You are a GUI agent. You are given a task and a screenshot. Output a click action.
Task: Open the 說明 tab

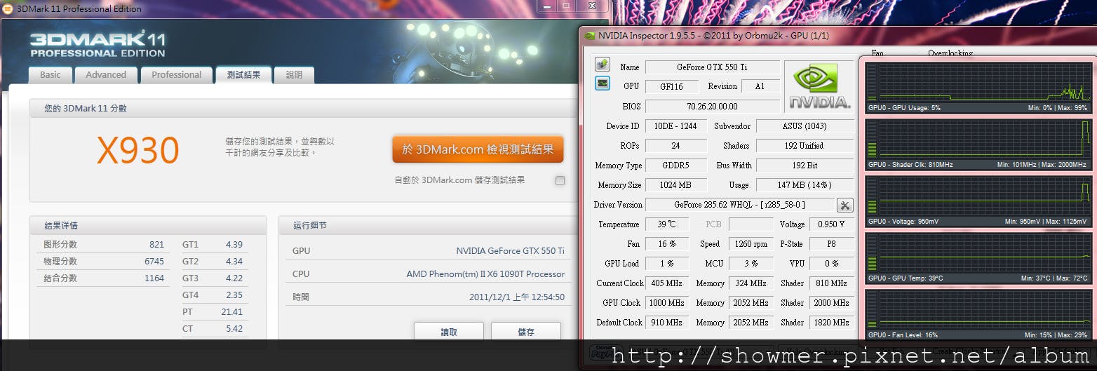[x=295, y=75]
